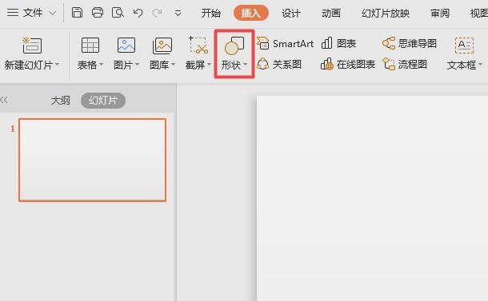Click the Print icon
The height and width of the screenshot is (301, 488).
98,13
